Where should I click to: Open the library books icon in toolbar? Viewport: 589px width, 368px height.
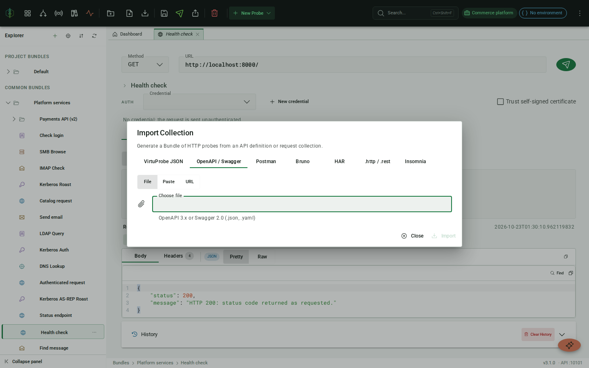(74, 13)
